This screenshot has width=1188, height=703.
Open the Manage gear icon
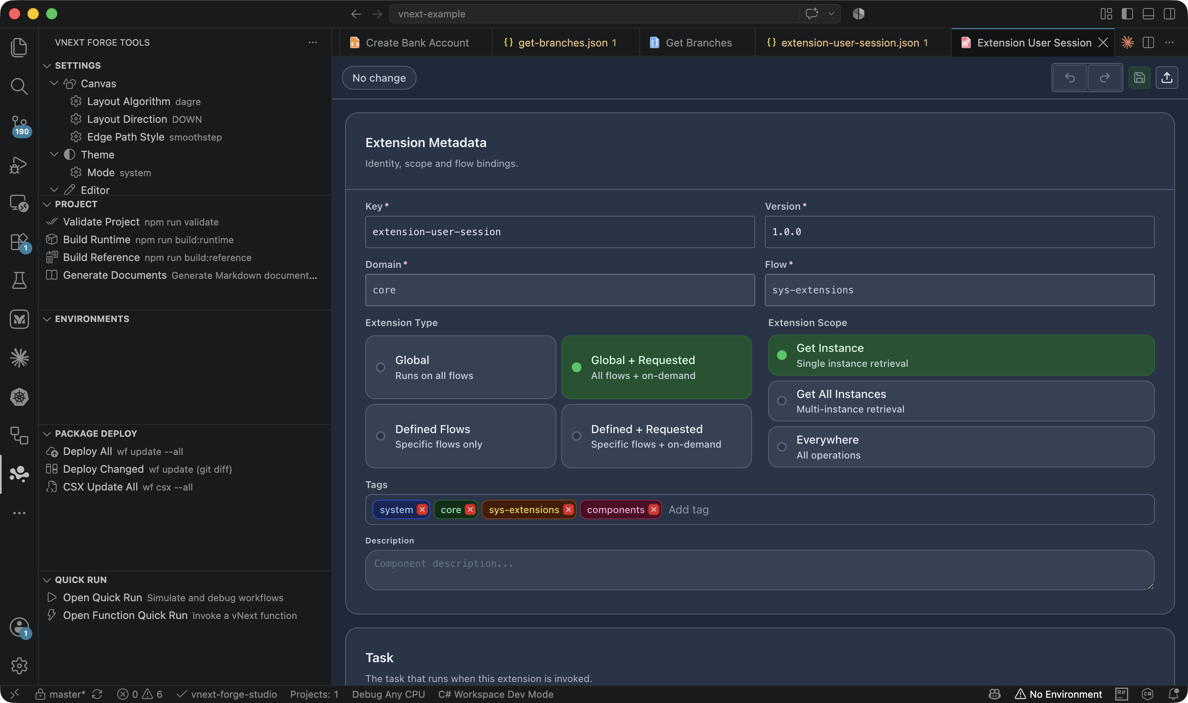click(x=19, y=665)
